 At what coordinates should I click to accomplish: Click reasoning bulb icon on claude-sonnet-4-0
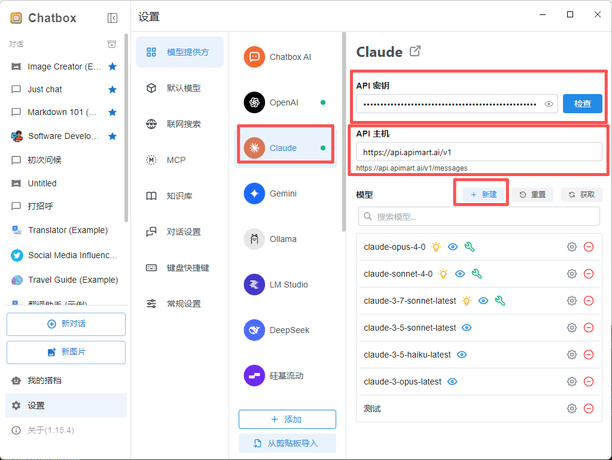coord(443,274)
